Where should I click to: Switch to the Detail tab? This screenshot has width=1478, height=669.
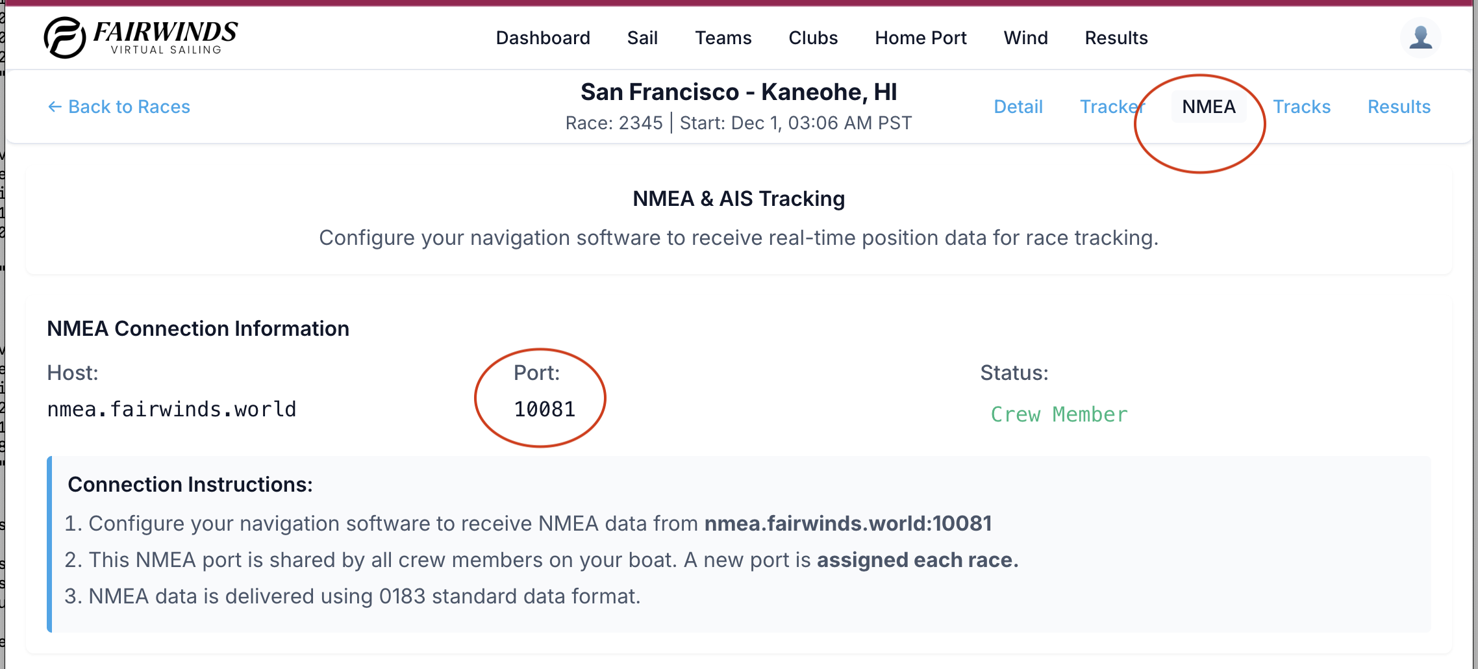click(x=1018, y=107)
